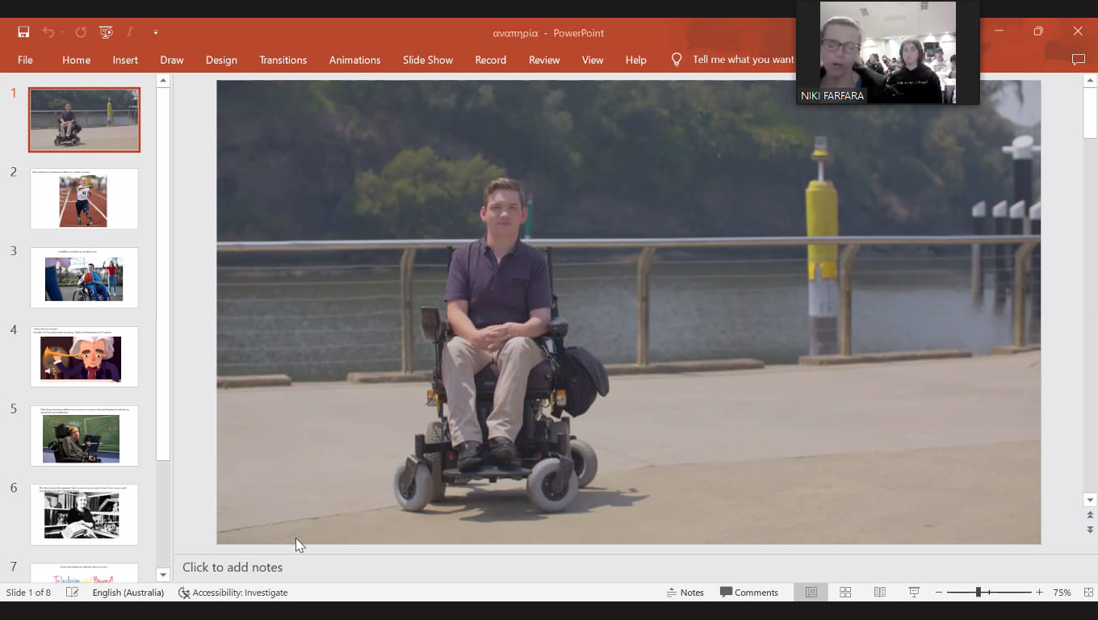Screen dimensions: 1098x620
Task: Open the Slide Show tab
Action: pos(427,60)
